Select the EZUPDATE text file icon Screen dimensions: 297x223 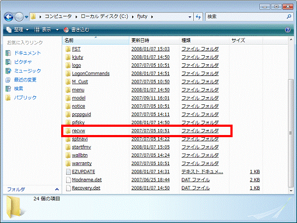coord(68,172)
